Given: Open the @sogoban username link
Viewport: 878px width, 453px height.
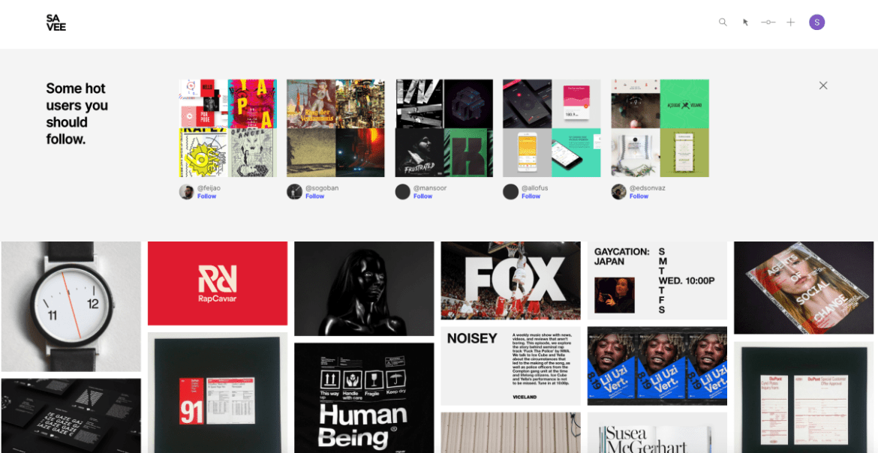Looking at the screenshot, I should (322, 188).
